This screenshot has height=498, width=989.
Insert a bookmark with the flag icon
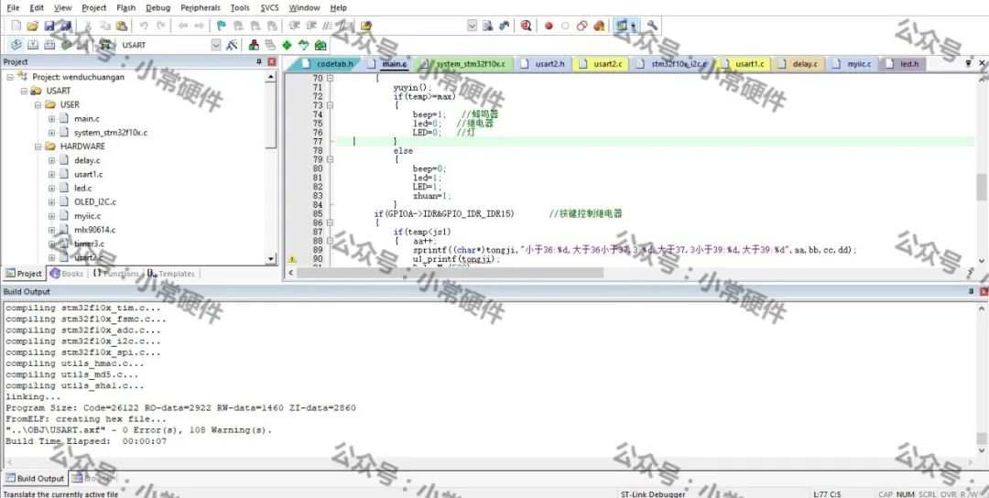(222, 26)
